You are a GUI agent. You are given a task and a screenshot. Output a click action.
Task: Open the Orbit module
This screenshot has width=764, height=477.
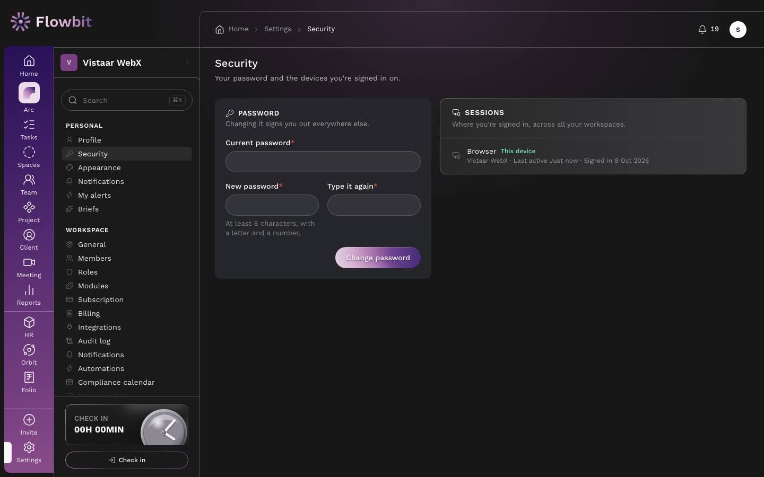(x=29, y=355)
